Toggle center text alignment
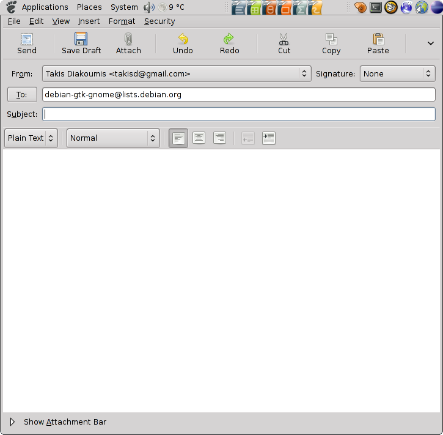This screenshot has height=435, width=443. [199, 138]
